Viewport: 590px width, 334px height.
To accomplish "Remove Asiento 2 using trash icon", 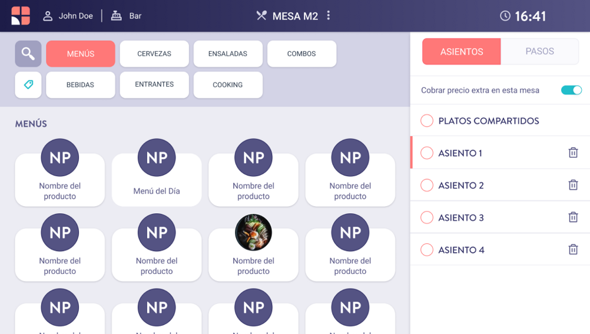I will 573,185.
